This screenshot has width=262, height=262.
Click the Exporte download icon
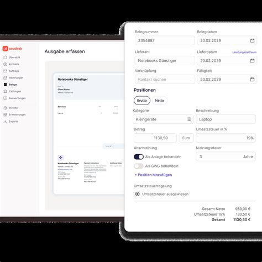click(x=6, y=122)
